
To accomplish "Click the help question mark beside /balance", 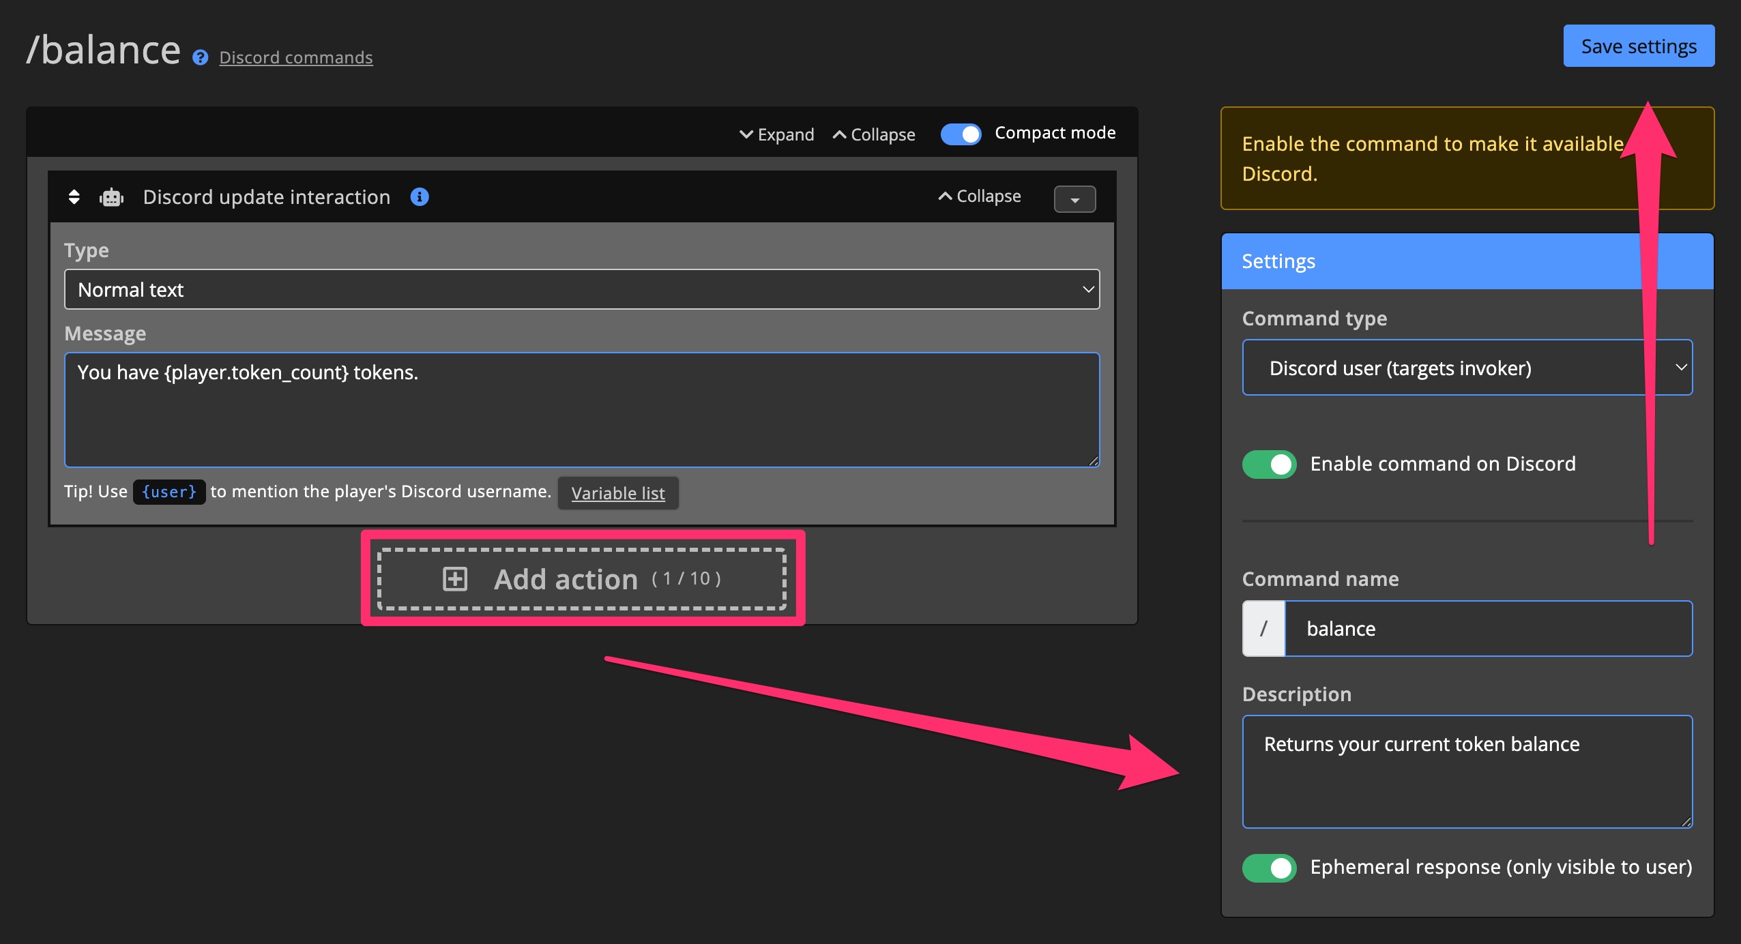I will (199, 58).
